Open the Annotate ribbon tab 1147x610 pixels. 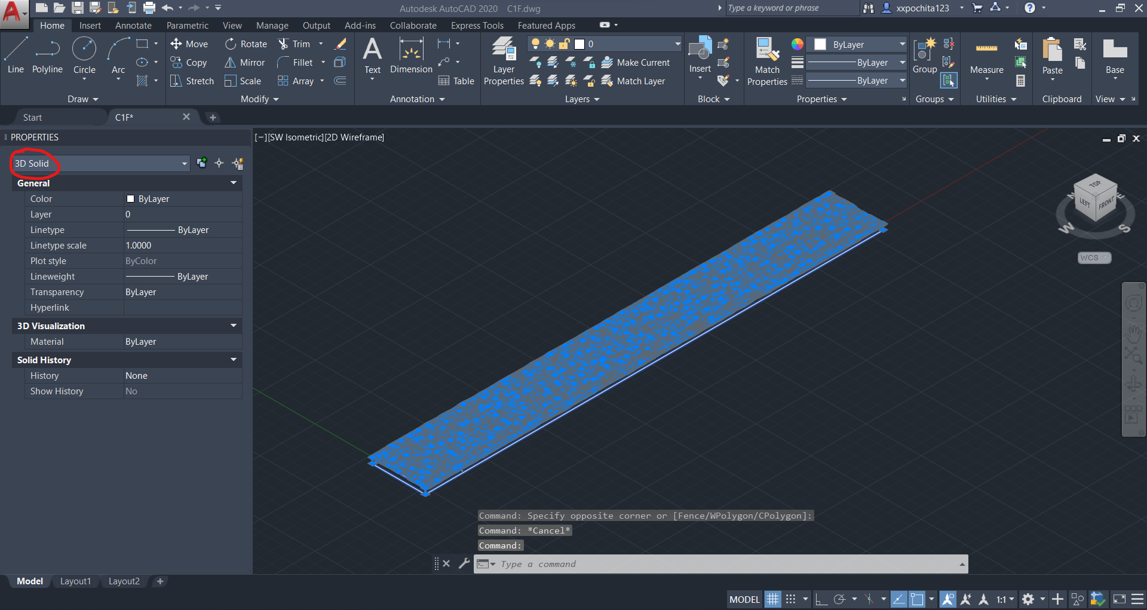click(133, 25)
